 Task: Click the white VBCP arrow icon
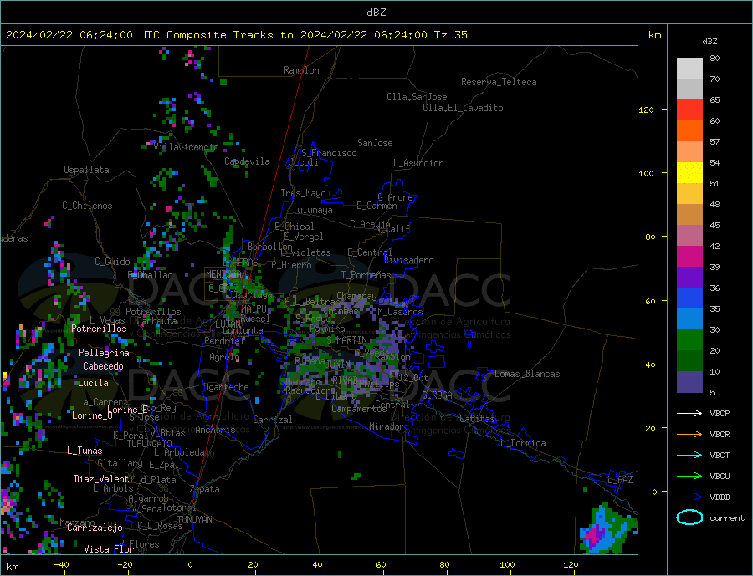(689, 413)
